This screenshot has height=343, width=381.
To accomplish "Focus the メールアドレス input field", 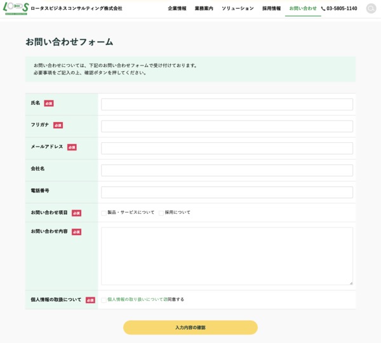I will [227, 148].
